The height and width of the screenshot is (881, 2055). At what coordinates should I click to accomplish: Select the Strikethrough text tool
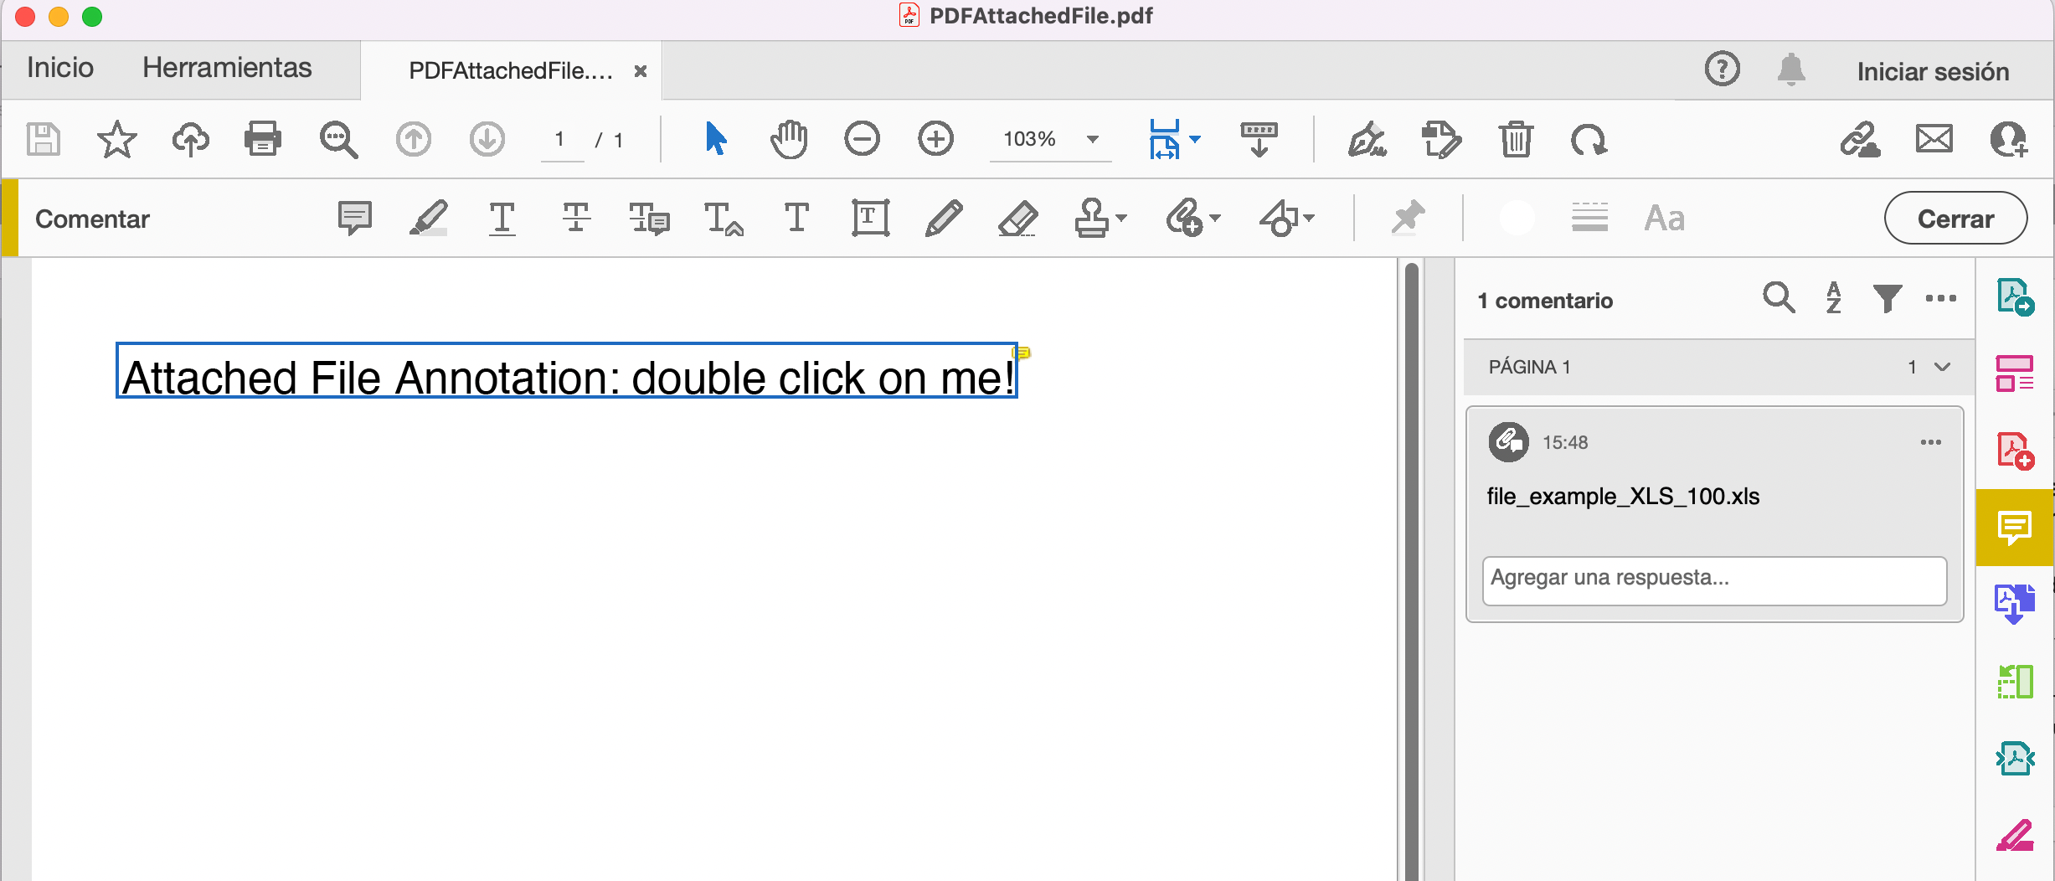point(575,219)
